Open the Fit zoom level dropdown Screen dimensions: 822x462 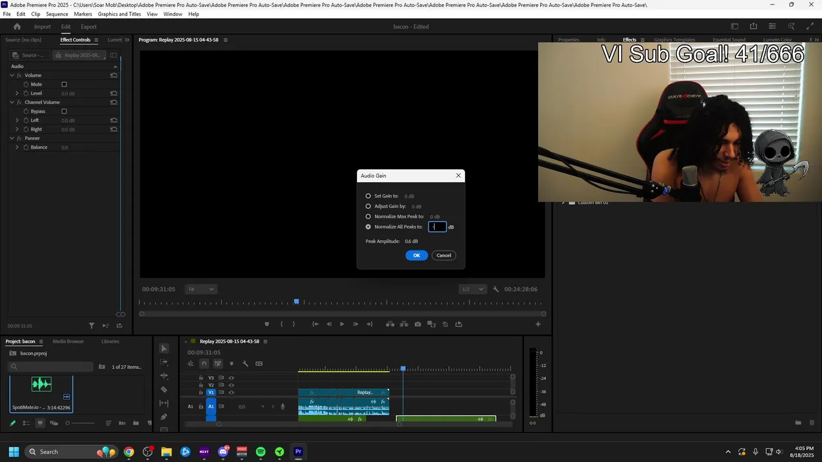point(201,289)
